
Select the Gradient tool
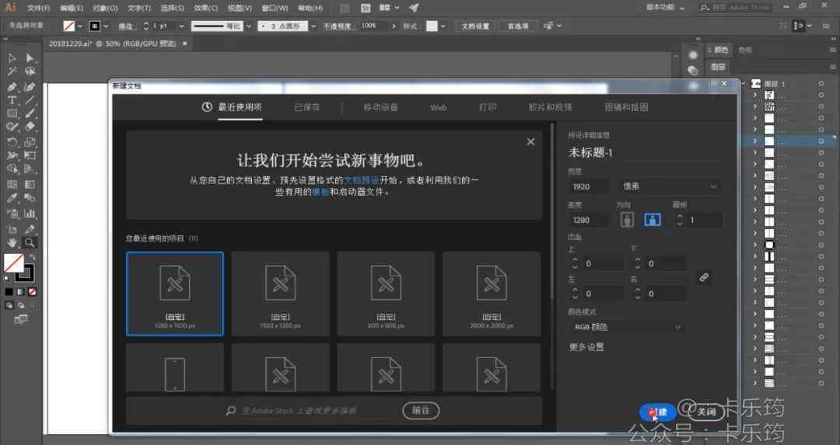click(30, 185)
